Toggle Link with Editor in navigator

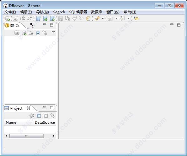(45, 33)
